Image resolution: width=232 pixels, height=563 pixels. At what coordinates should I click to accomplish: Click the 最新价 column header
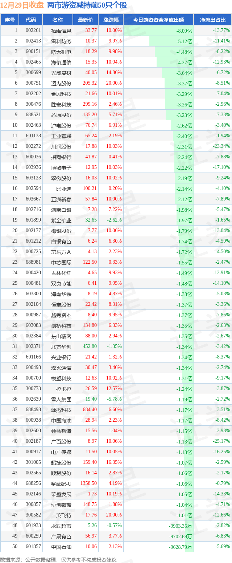[86, 20]
